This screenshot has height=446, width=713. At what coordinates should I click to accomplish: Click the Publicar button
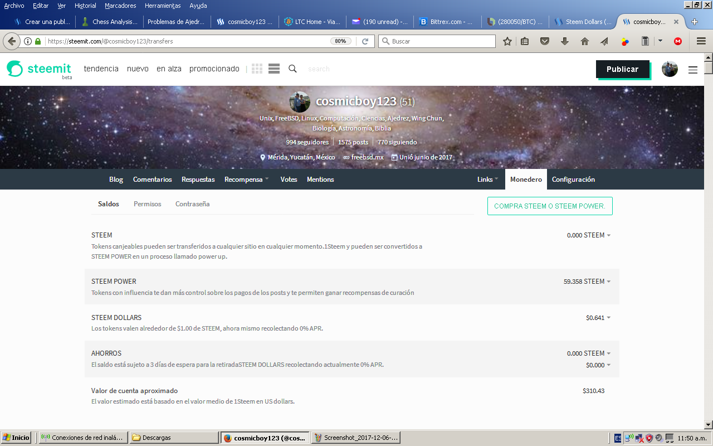[x=623, y=69]
